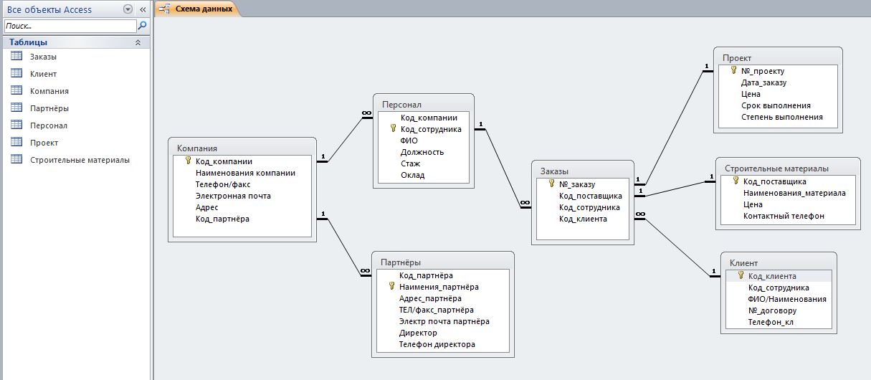Screen dimensions: 871x380
Task: Click the Проект table icon in navigation pane
Action: coord(16,143)
